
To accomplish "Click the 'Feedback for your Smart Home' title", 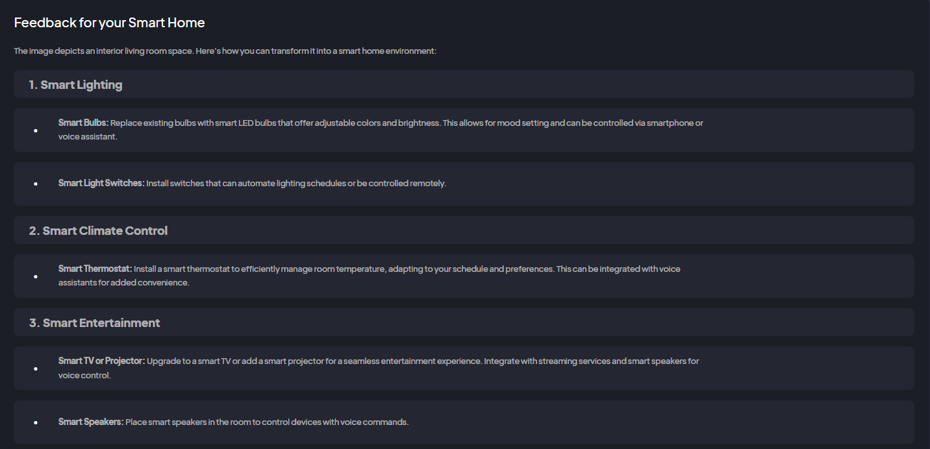I will [x=109, y=23].
